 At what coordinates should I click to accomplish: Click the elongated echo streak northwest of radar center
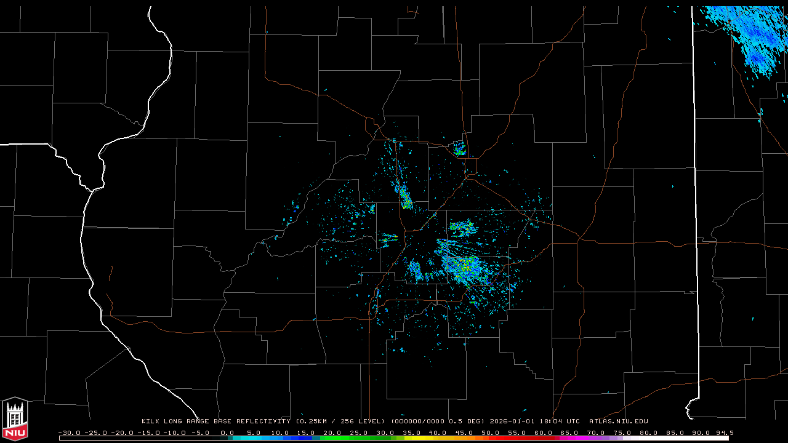tap(405, 198)
